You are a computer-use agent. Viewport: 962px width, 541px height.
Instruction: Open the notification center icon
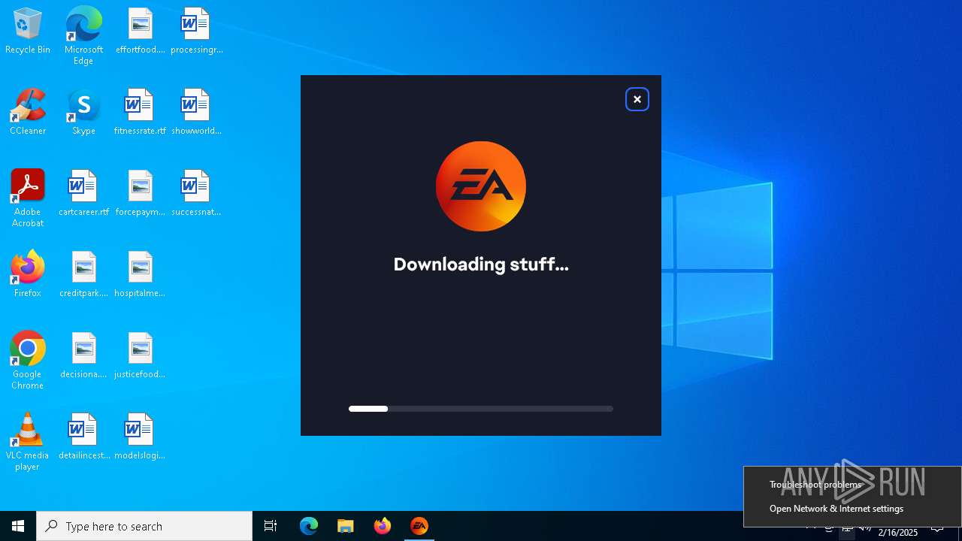point(937,527)
